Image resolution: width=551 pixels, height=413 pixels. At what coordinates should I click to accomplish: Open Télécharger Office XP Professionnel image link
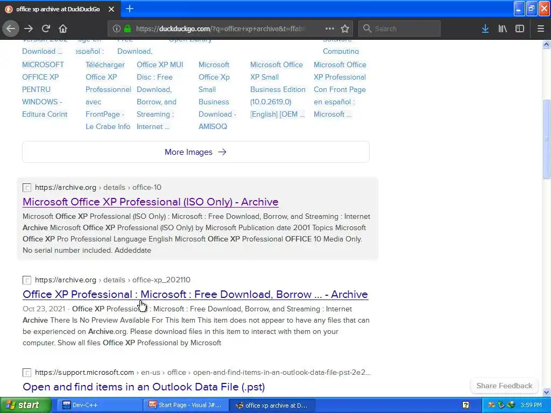coord(108,96)
